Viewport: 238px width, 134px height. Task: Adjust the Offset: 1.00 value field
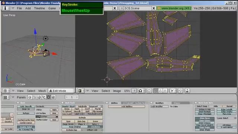(x=92, y=130)
